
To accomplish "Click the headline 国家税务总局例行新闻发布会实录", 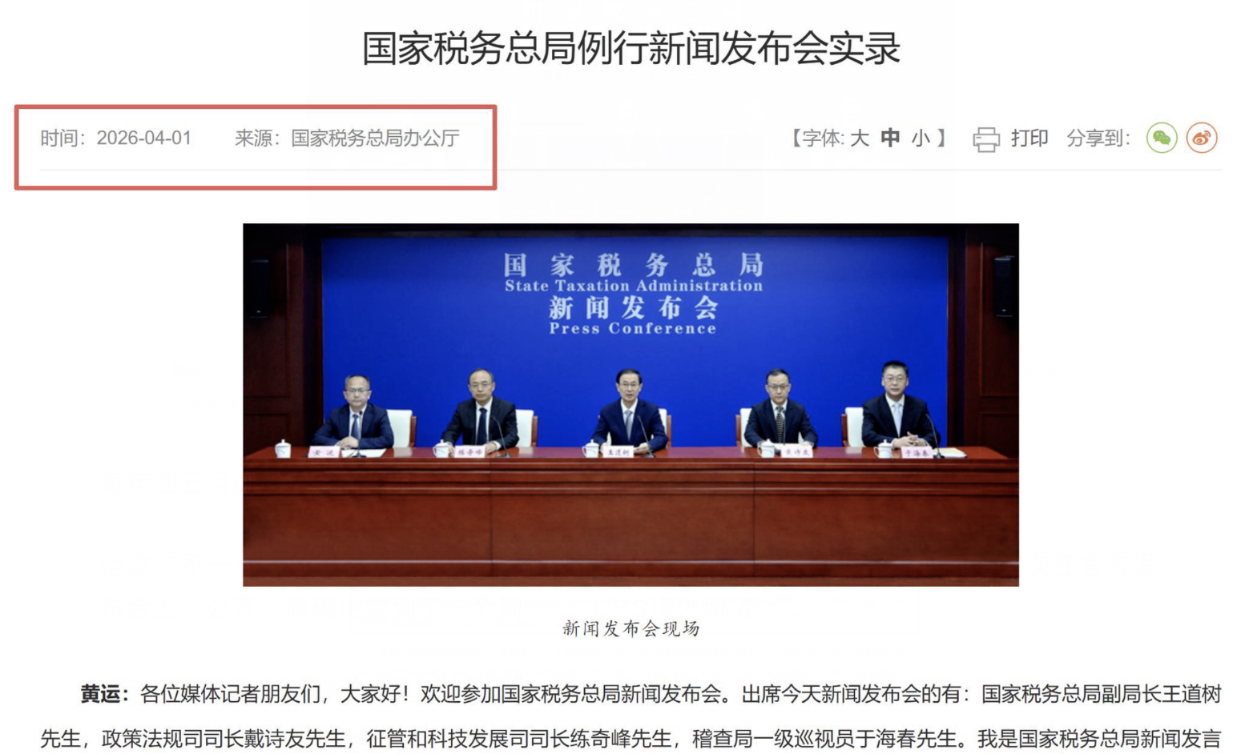I will (631, 48).
